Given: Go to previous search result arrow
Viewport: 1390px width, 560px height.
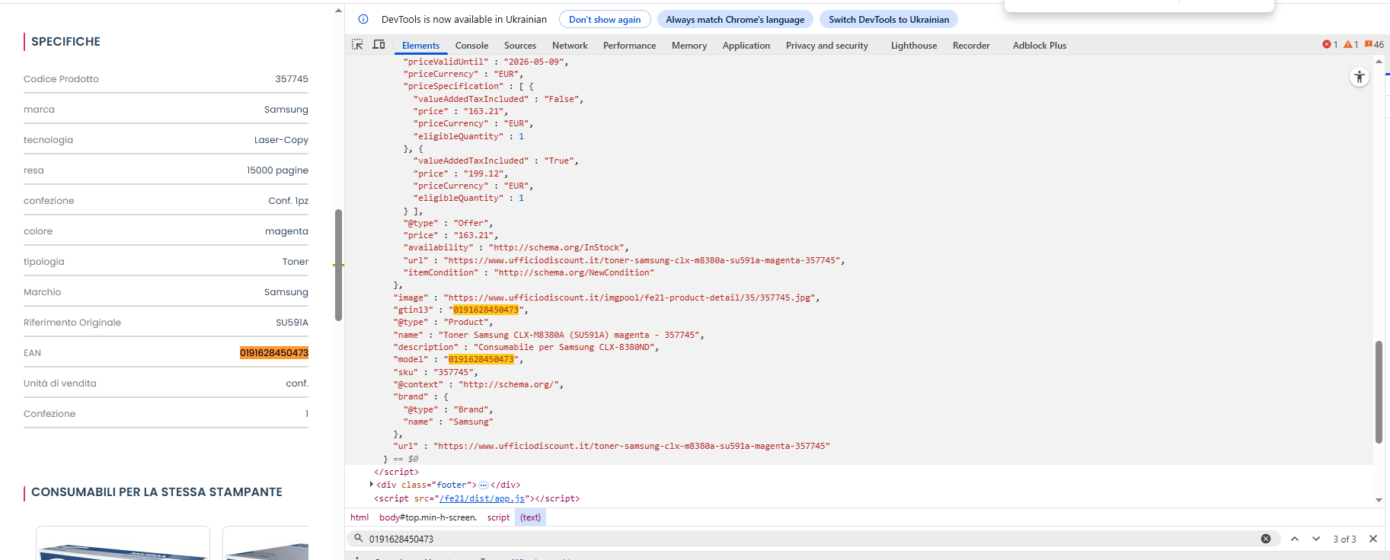Looking at the screenshot, I should point(1295,539).
